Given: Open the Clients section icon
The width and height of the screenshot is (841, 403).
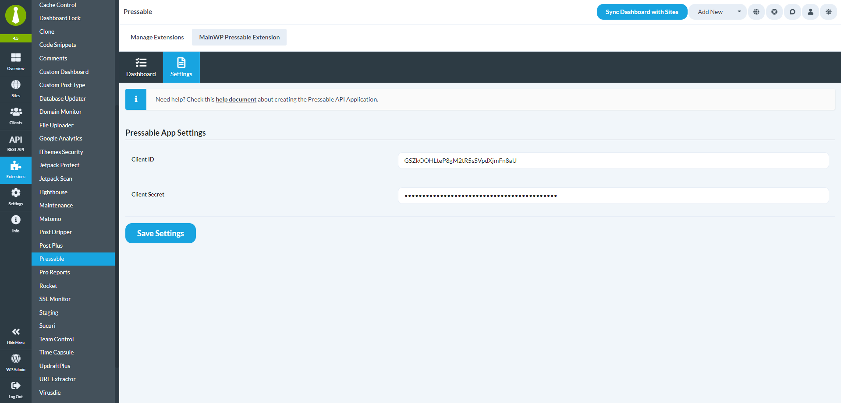Looking at the screenshot, I should [16, 112].
